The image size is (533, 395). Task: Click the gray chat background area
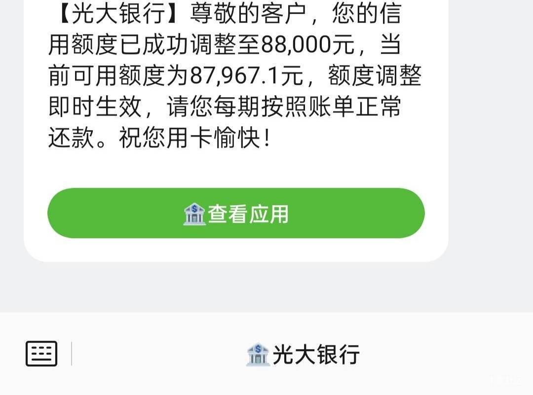pyautogui.click(x=266, y=287)
